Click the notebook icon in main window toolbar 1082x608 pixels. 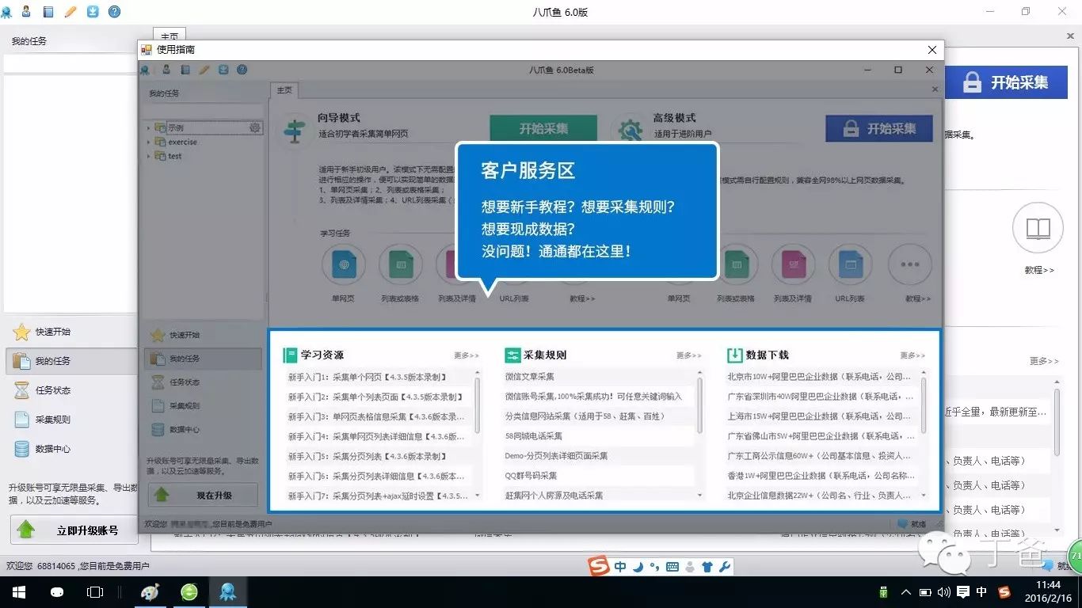tap(49, 12)
